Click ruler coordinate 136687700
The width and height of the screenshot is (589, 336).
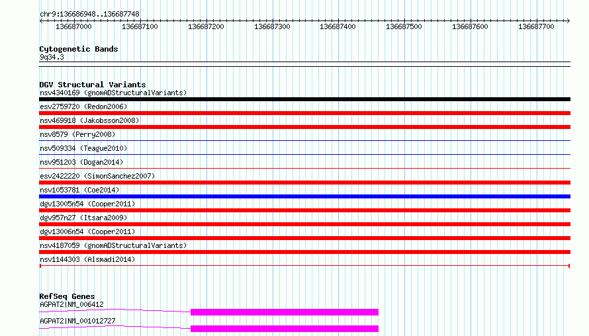click(536, 26)
